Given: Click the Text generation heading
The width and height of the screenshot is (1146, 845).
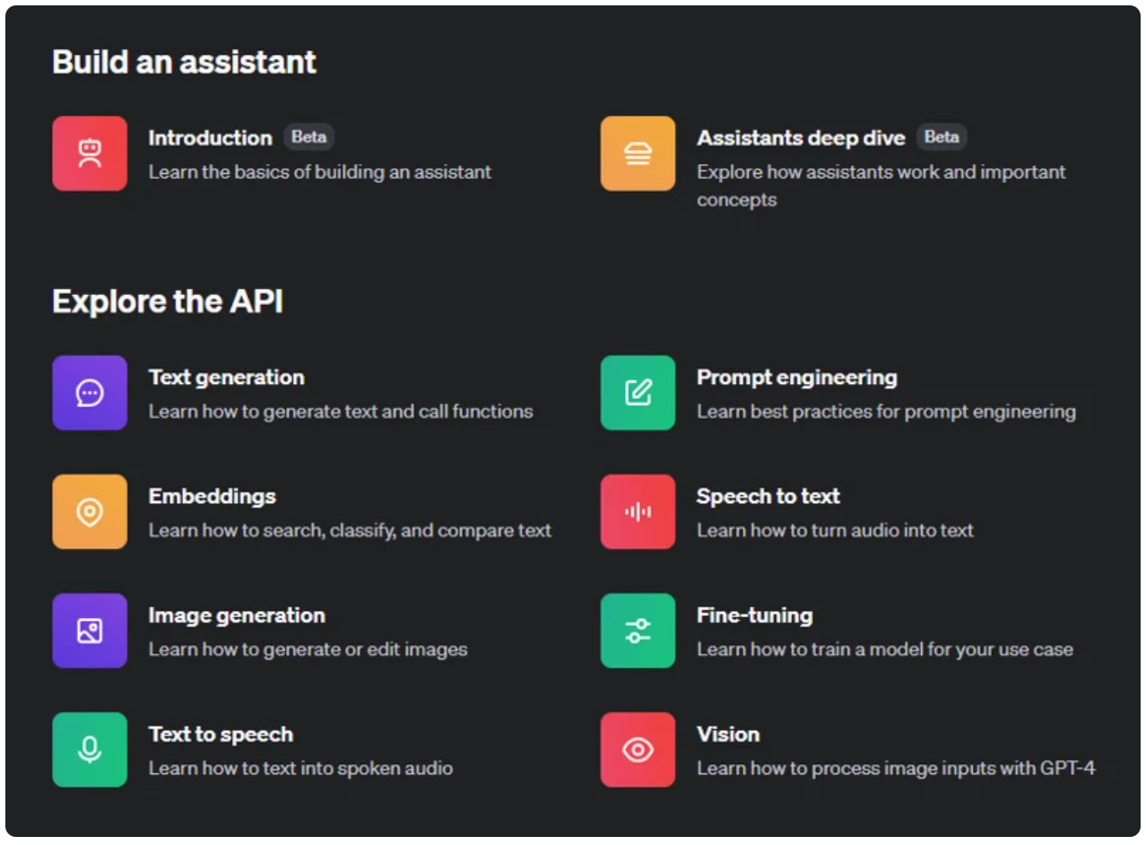Looking at the screenshot, I should click(x=227, y=378).
